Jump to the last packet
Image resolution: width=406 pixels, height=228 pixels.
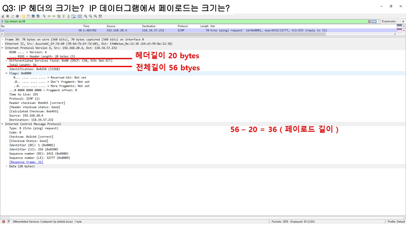coord(69,16)
